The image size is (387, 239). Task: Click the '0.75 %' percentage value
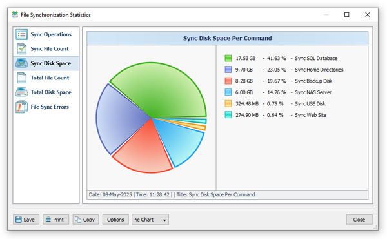(275, 103)
